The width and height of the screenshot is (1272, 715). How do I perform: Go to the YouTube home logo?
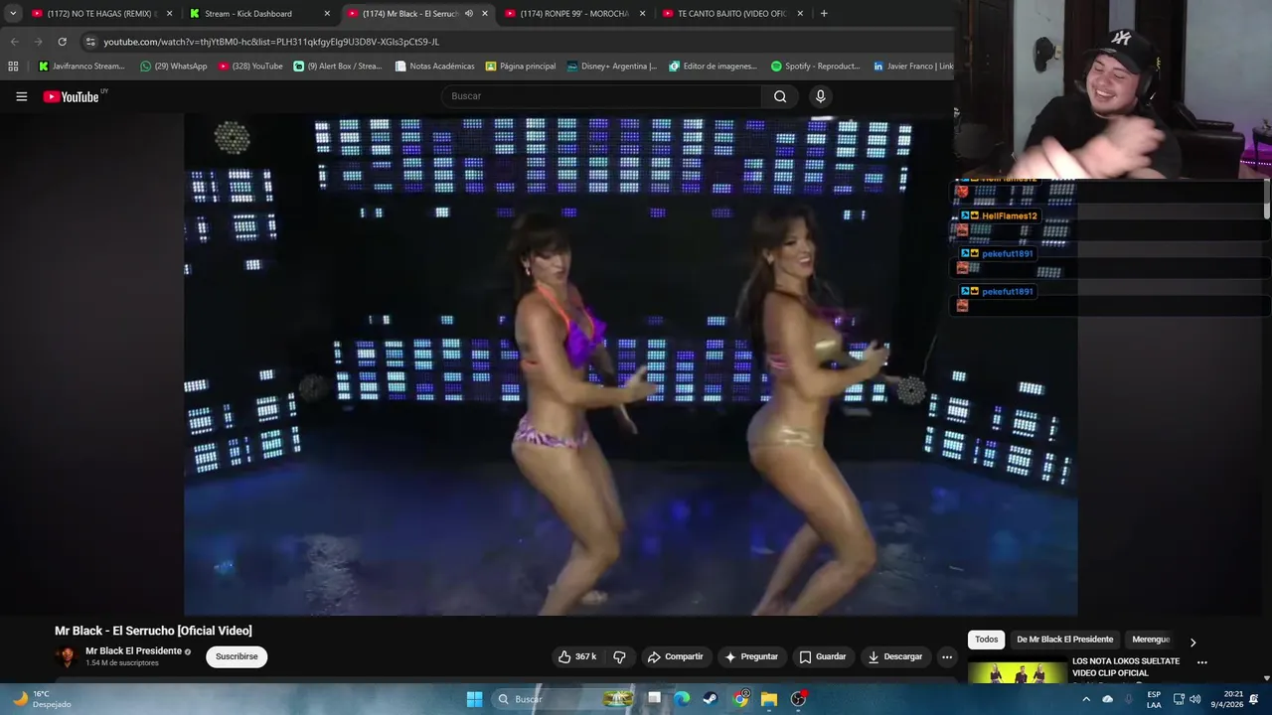click(x=72, y=96)
